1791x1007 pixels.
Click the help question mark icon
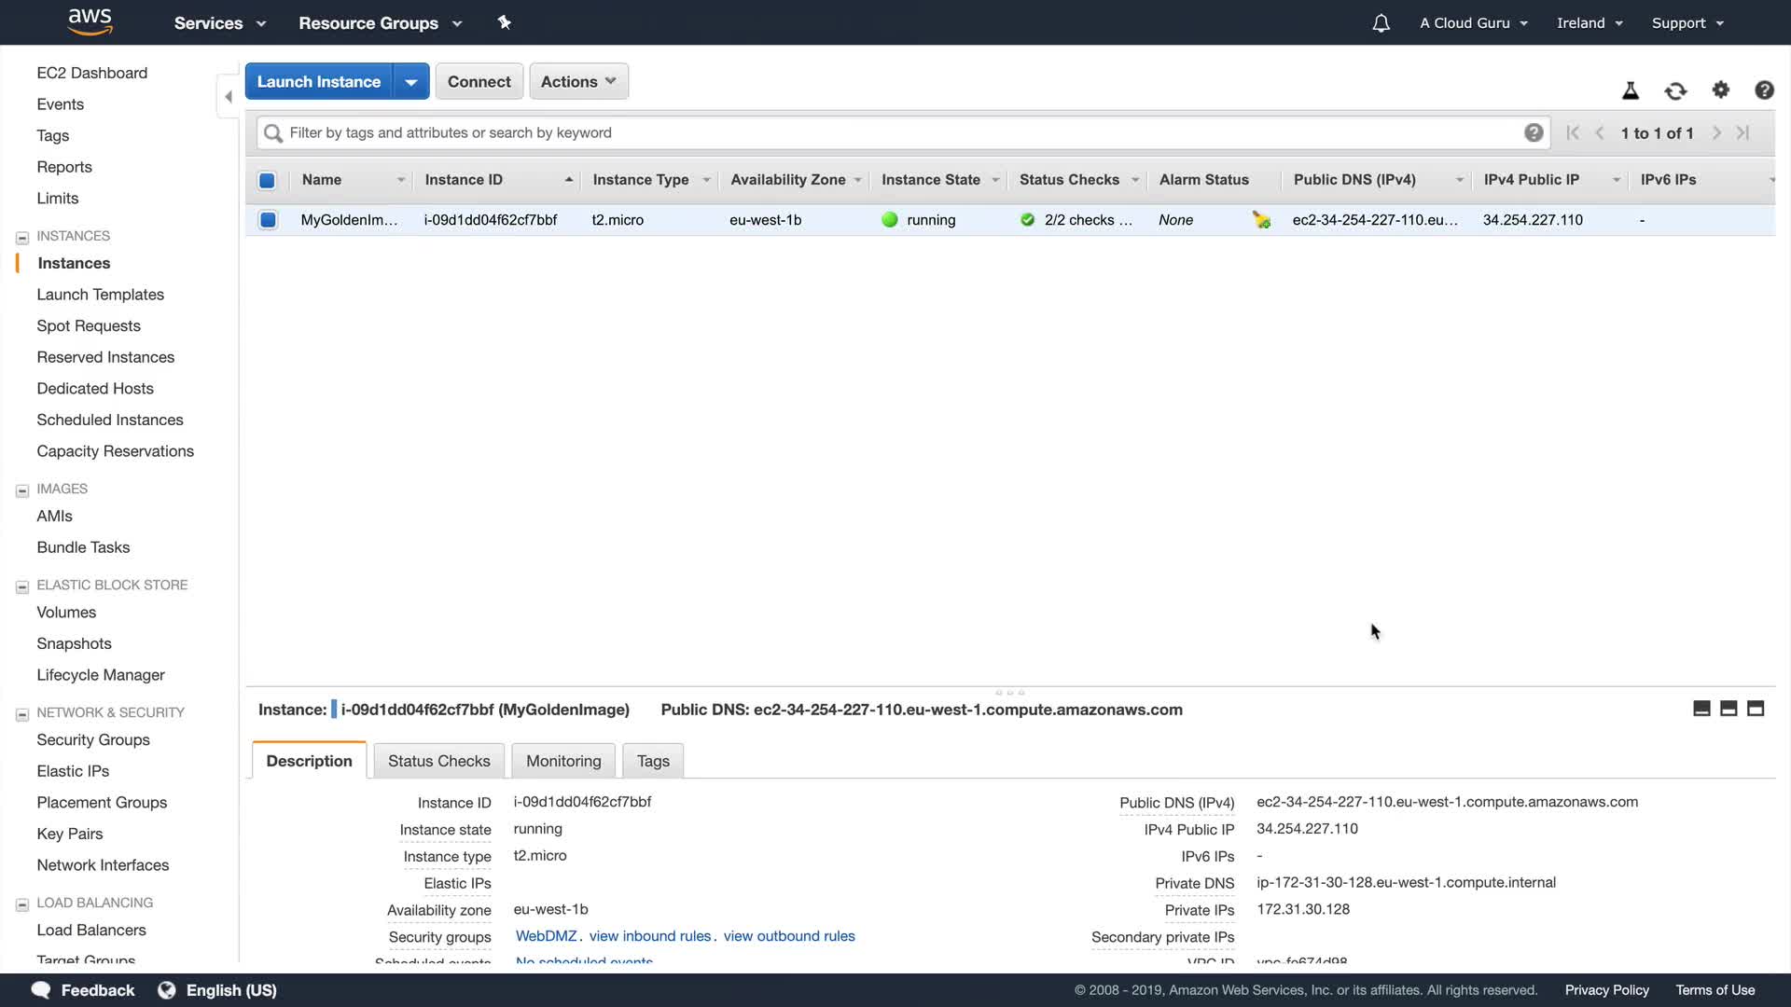tap(1763, 90)
